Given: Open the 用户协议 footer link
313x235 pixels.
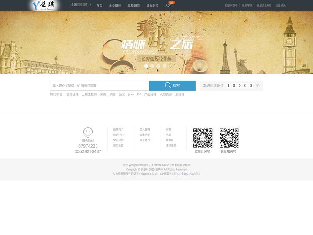Looking at the screenshot, I should pyautogui.click(x=145, y=140).
